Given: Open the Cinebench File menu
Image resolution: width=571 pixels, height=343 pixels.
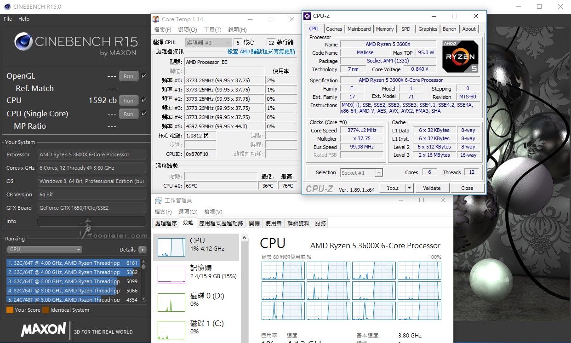Looking at the screenshot, I should point(8,19).
